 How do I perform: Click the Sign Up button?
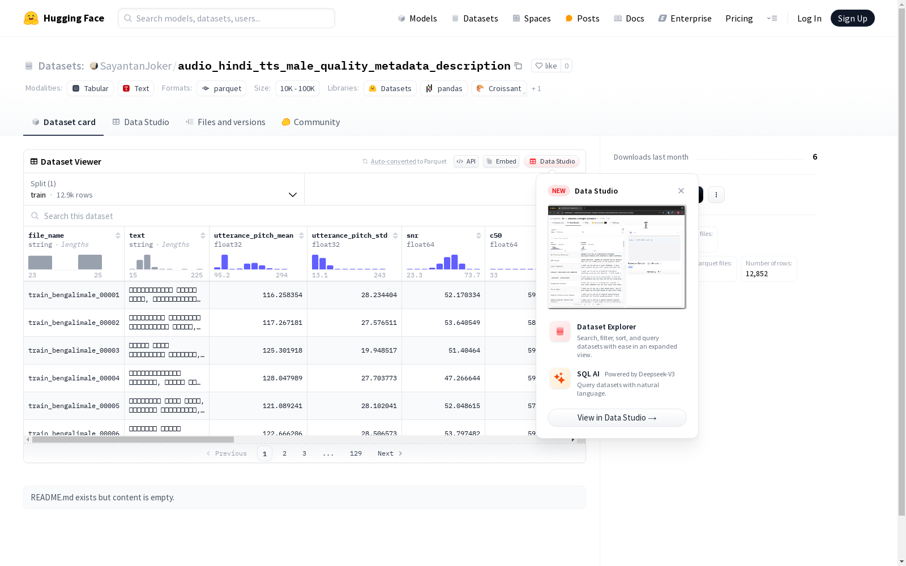pyautogui.click(x=852, y=18)
